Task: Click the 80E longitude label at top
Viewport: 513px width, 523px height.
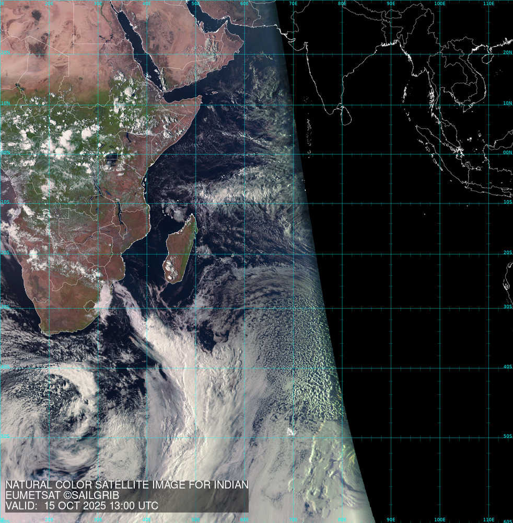Action: [342, 4]
